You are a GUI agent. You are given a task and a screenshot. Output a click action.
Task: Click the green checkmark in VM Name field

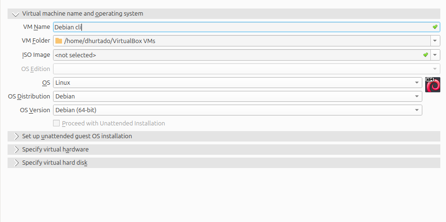click(435, 27)
